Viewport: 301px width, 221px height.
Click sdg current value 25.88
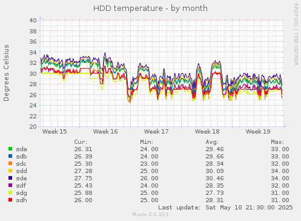(83, 193)
